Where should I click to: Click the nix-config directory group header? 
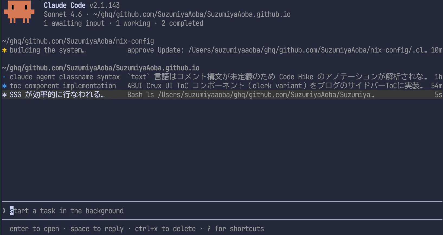pos(78,41)
